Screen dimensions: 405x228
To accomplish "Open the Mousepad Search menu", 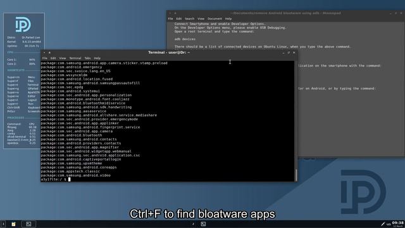I will tap(189, 18).
